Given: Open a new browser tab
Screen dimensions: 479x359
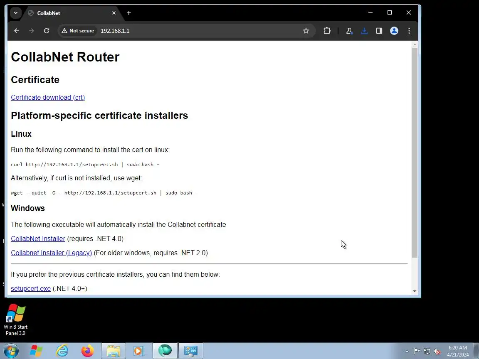Looking at the screenshot, I should tap(129, 13).
